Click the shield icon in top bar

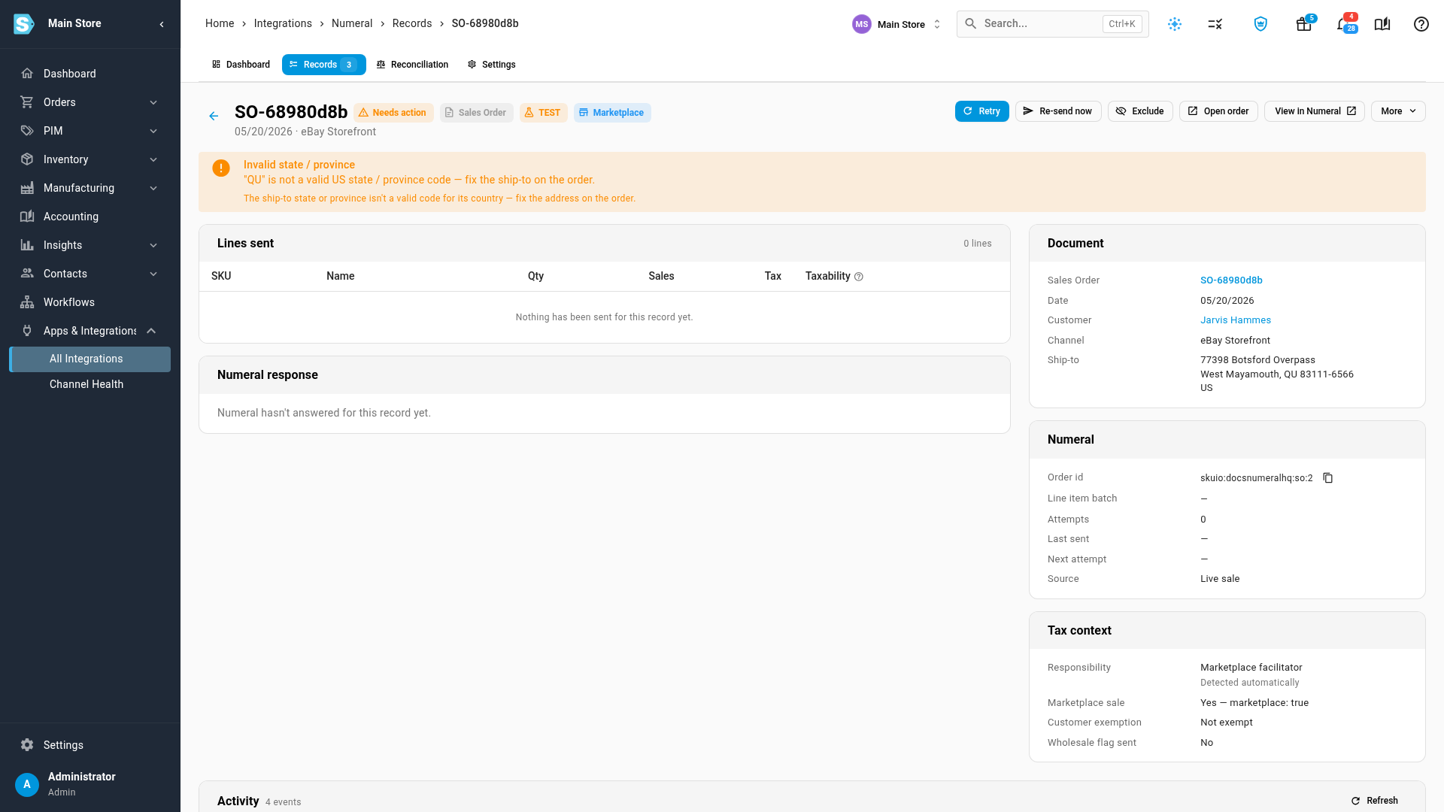(1261, 24)
